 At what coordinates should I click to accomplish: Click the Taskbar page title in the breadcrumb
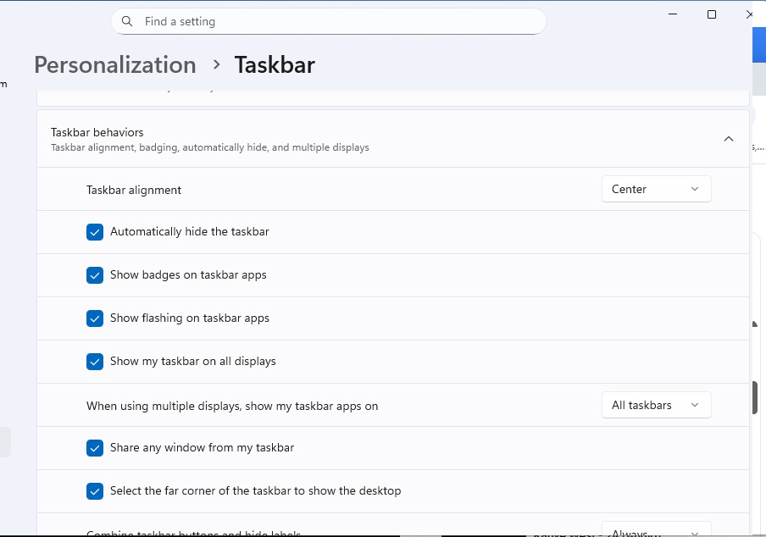(x=275, y=65)
